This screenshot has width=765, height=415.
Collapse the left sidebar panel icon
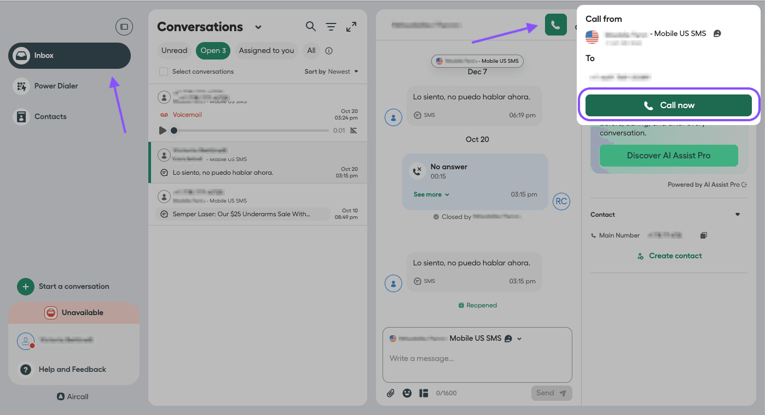124,27
